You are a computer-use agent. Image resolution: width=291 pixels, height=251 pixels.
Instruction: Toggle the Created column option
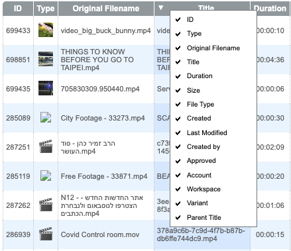pyautogui.click(x=213, y=119)
